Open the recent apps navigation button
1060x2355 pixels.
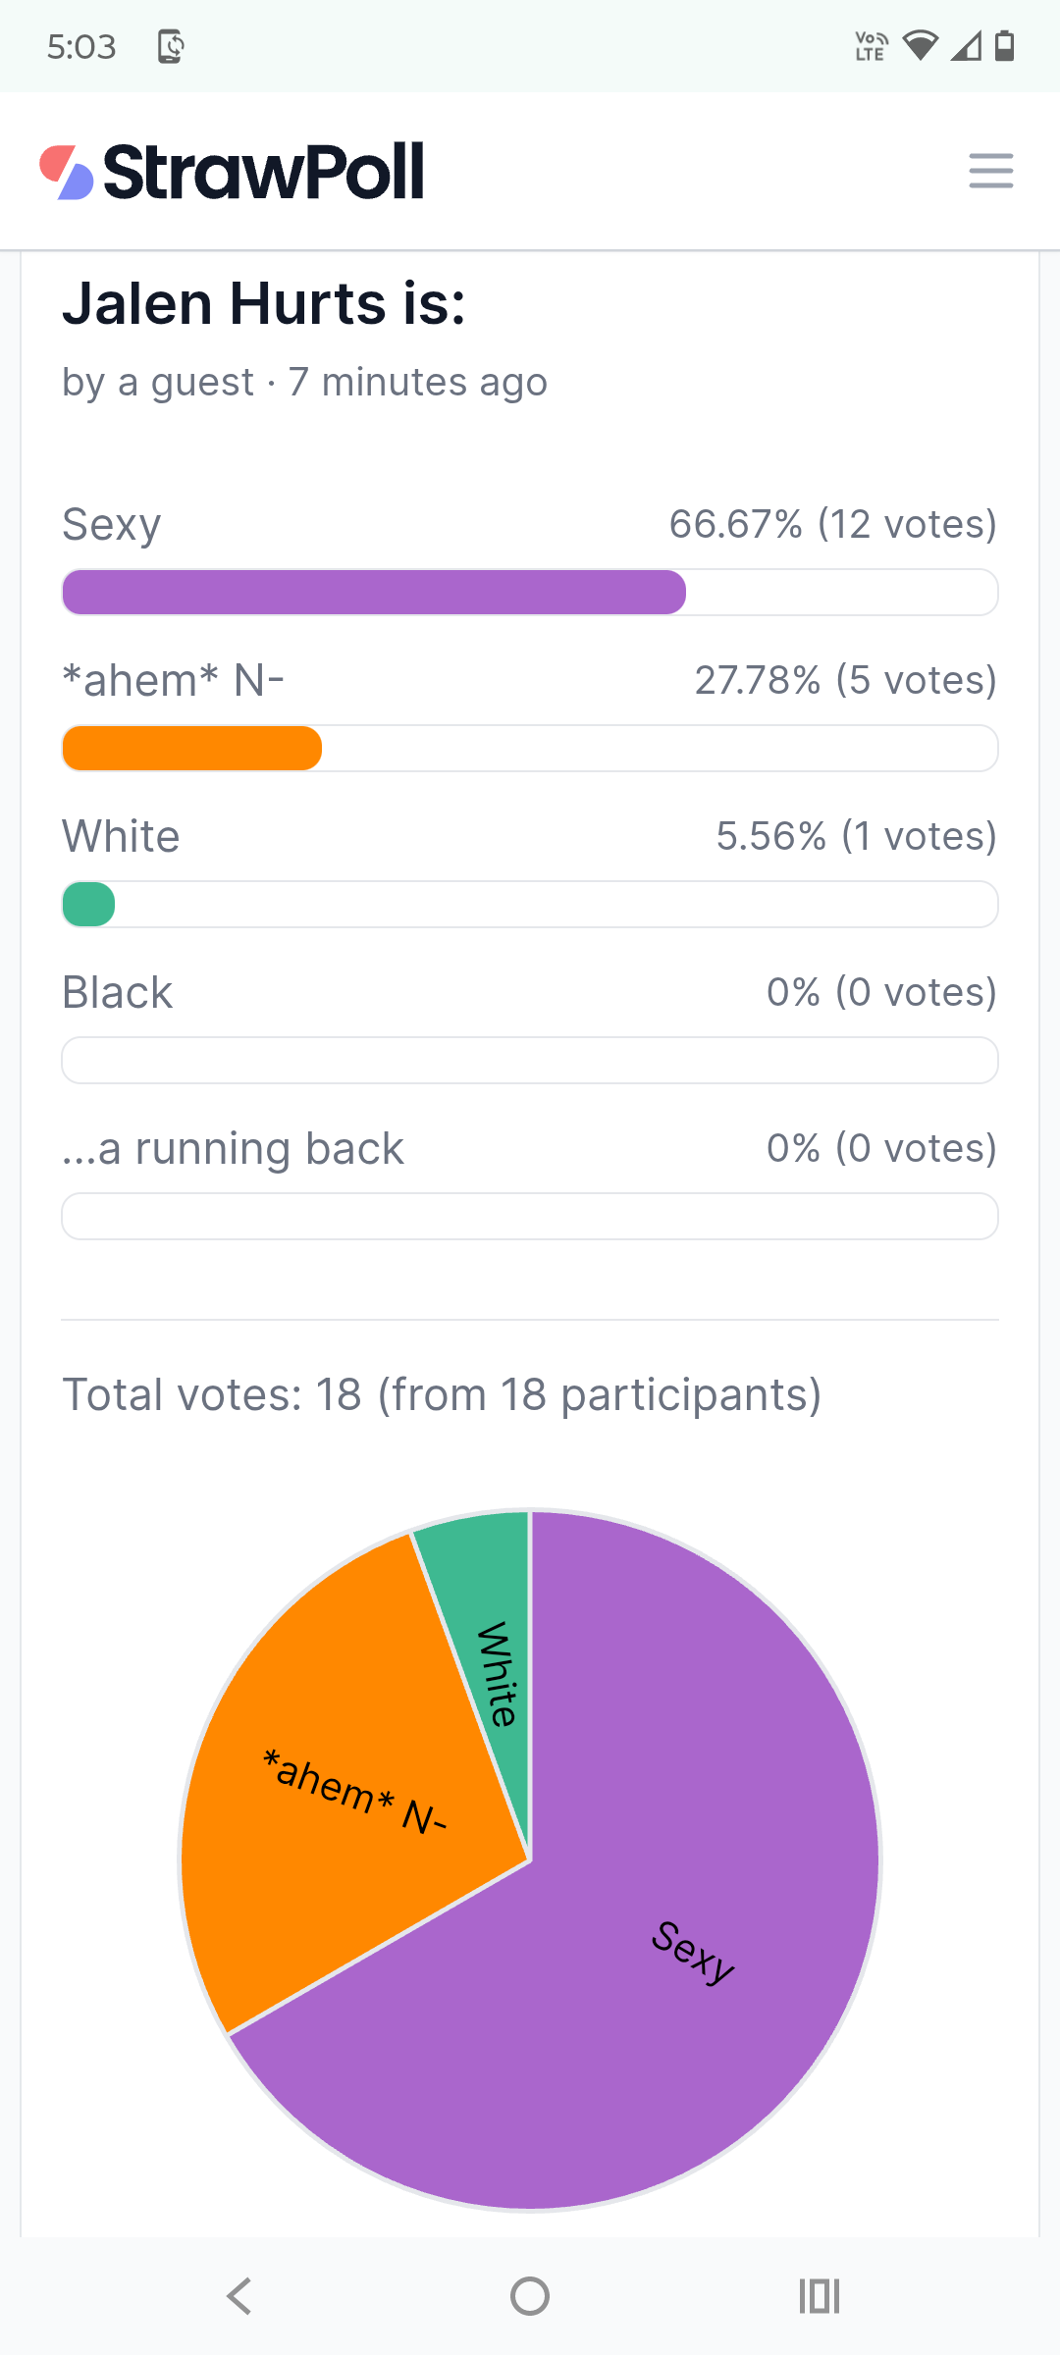(820, 2296)
